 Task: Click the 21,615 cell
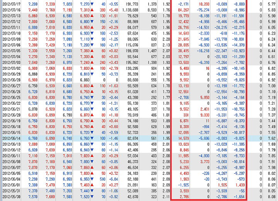[x=183, y=39]
